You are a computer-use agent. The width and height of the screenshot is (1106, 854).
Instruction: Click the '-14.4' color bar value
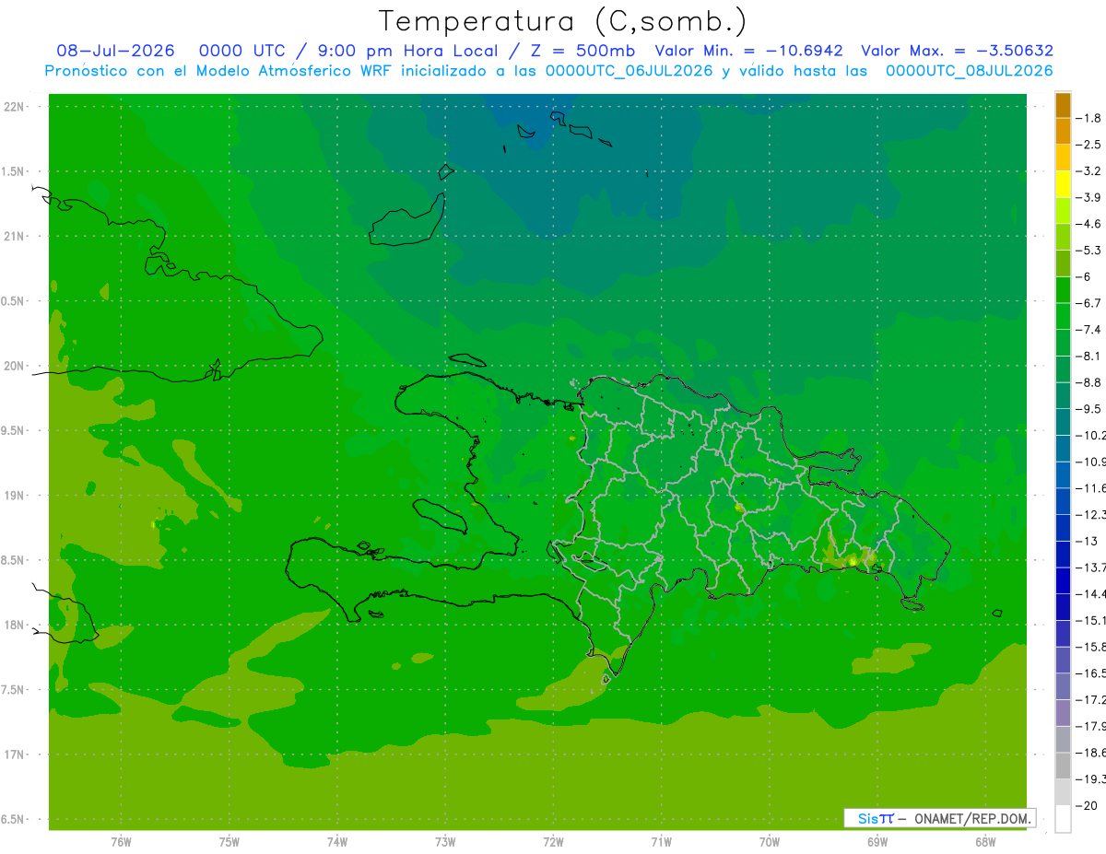1090,594
